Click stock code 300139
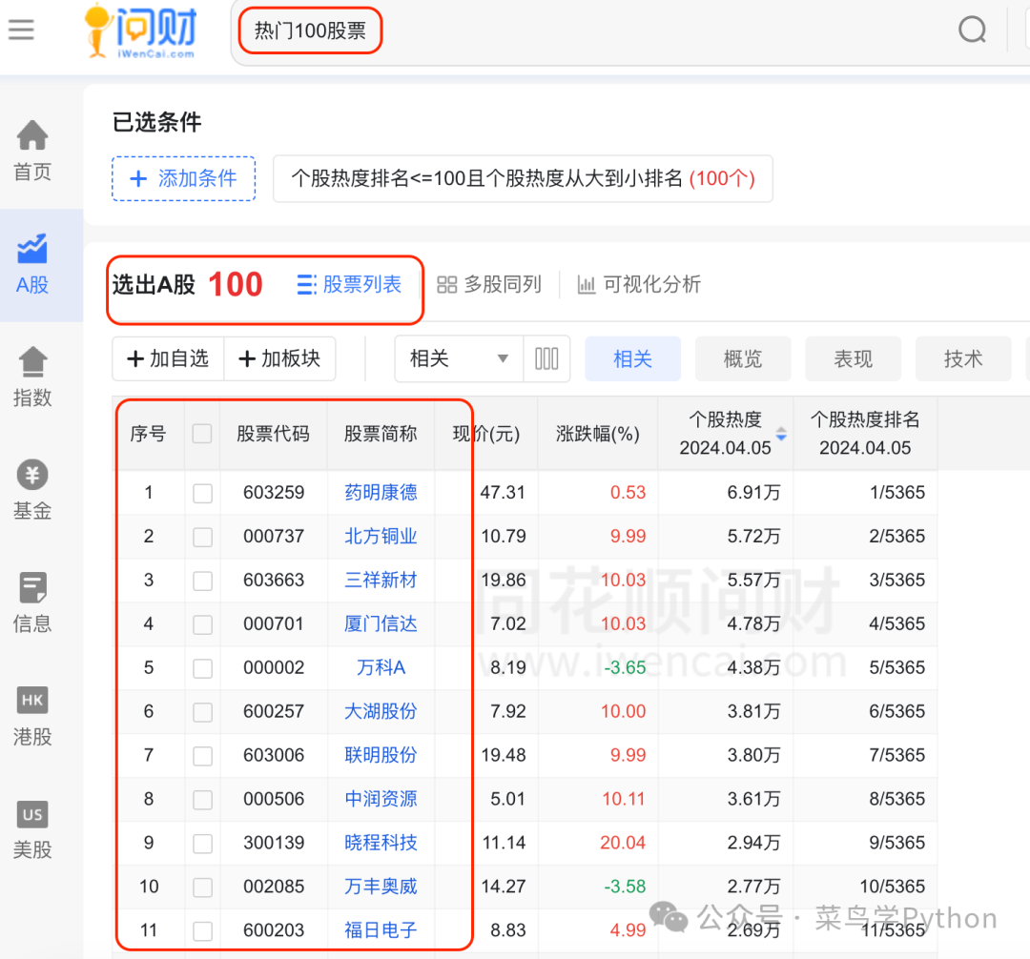Image resolution: width=1030 pixels, height=959 pixels. pyautogui.click(x=274, y=842)
